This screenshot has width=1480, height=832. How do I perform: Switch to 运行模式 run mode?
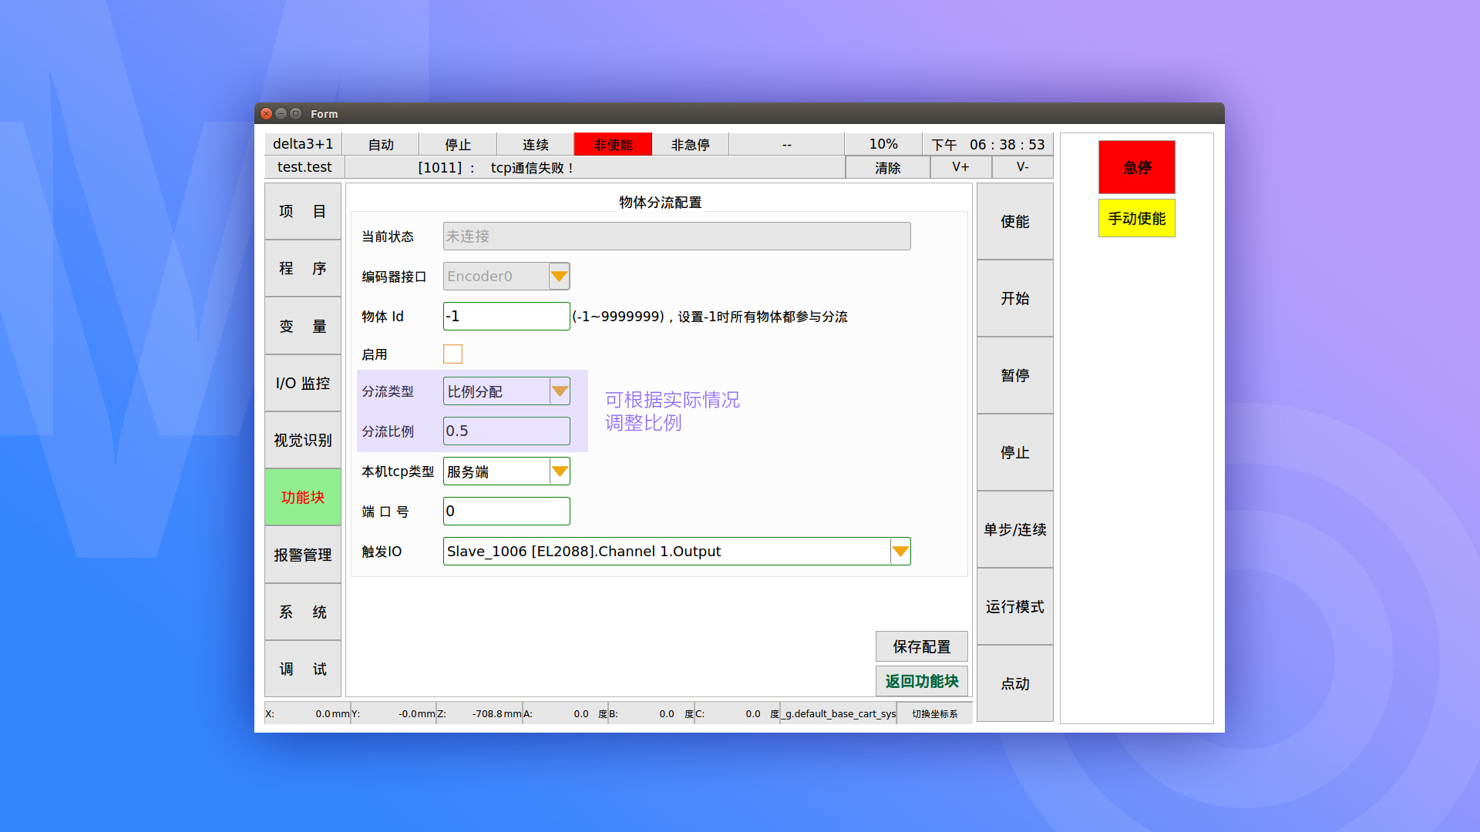(x=1014, y=608)
